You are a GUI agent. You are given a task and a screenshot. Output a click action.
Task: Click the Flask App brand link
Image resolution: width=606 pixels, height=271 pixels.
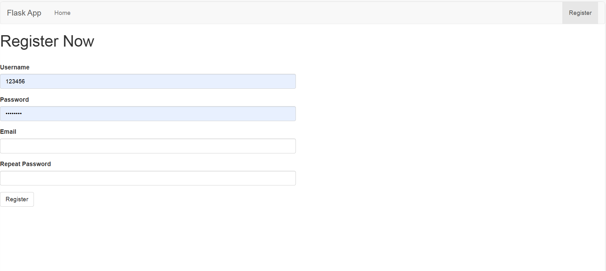[24, 13]
